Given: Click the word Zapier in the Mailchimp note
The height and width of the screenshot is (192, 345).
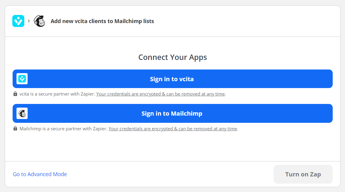Looking at the screenshot, I should pyautogui.click(x=100, y=129).
